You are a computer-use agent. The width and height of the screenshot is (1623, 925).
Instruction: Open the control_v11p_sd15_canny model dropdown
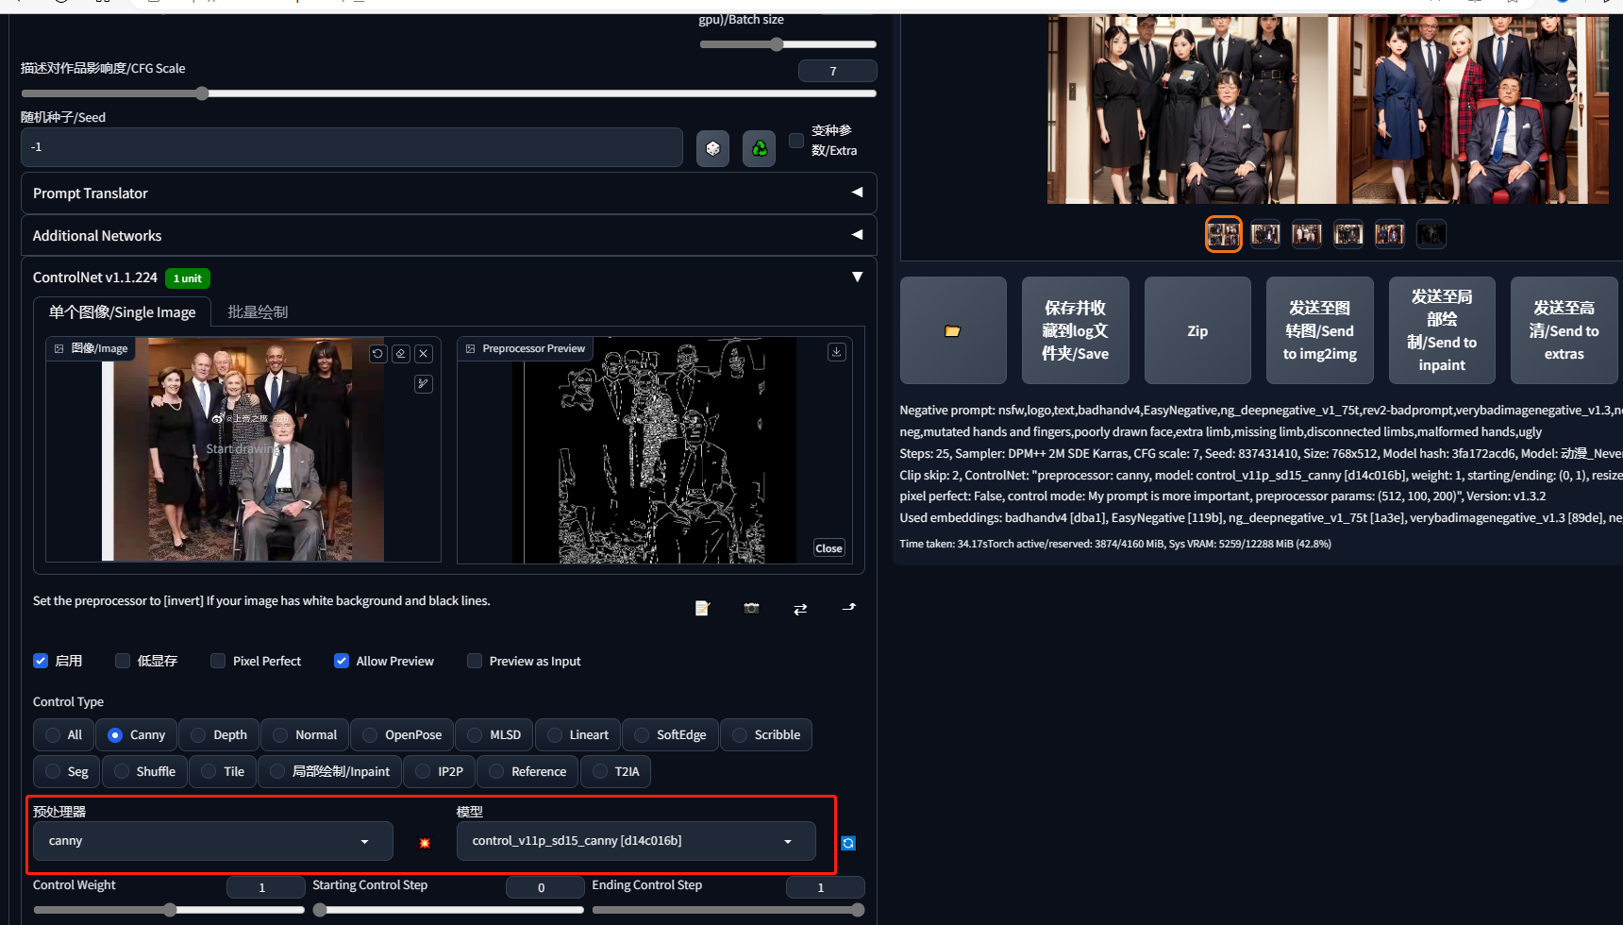(x=636, y=841)
